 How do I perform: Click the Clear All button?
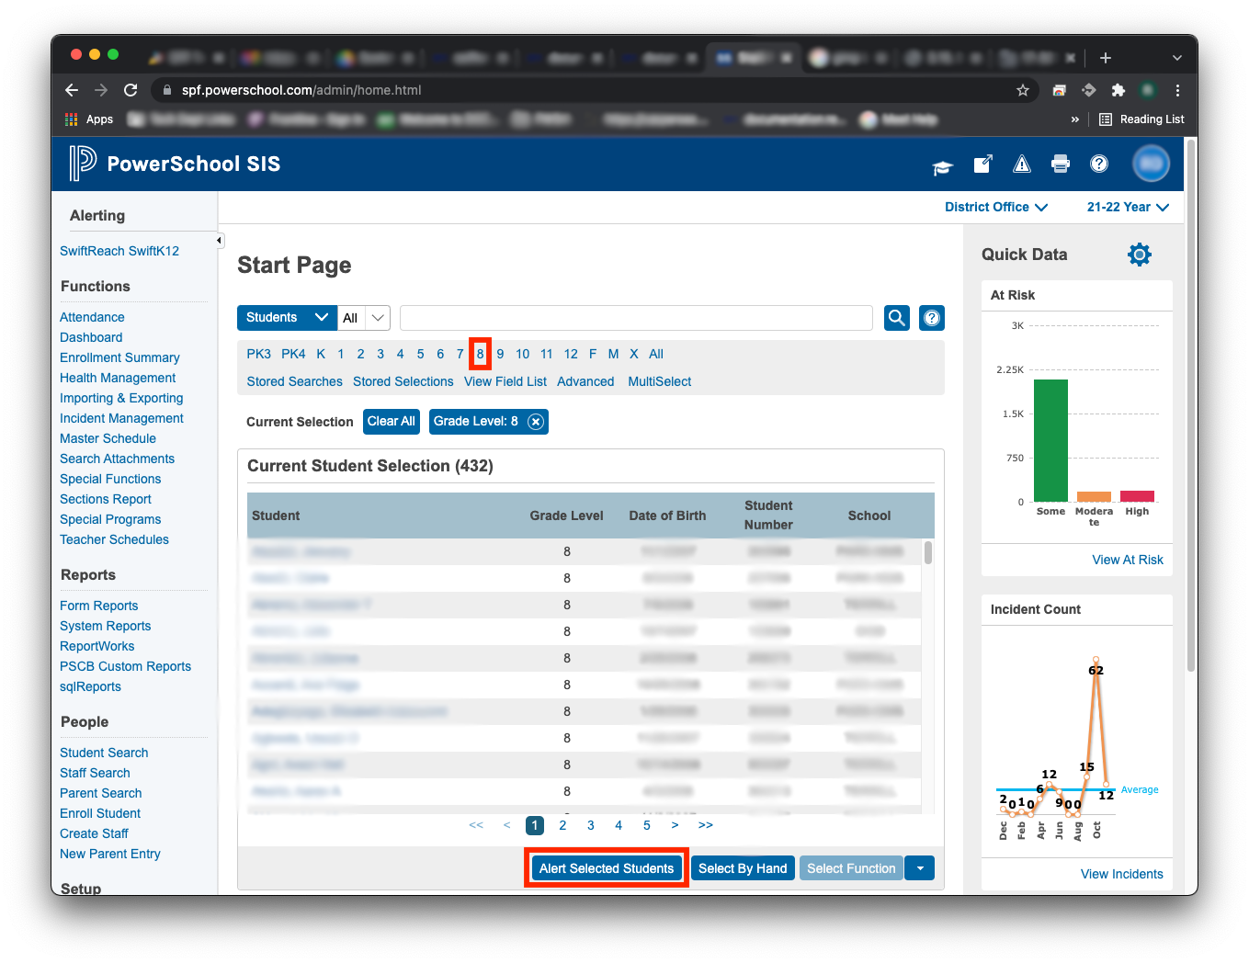point(392,422)
